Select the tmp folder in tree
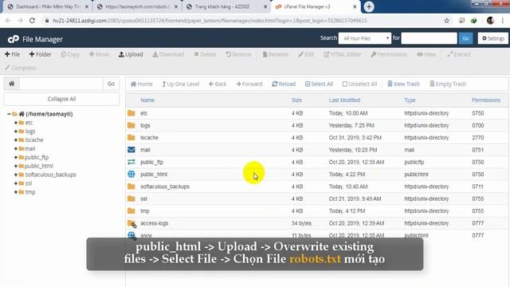This screenshot has width=510, height=287. point(30,192)
